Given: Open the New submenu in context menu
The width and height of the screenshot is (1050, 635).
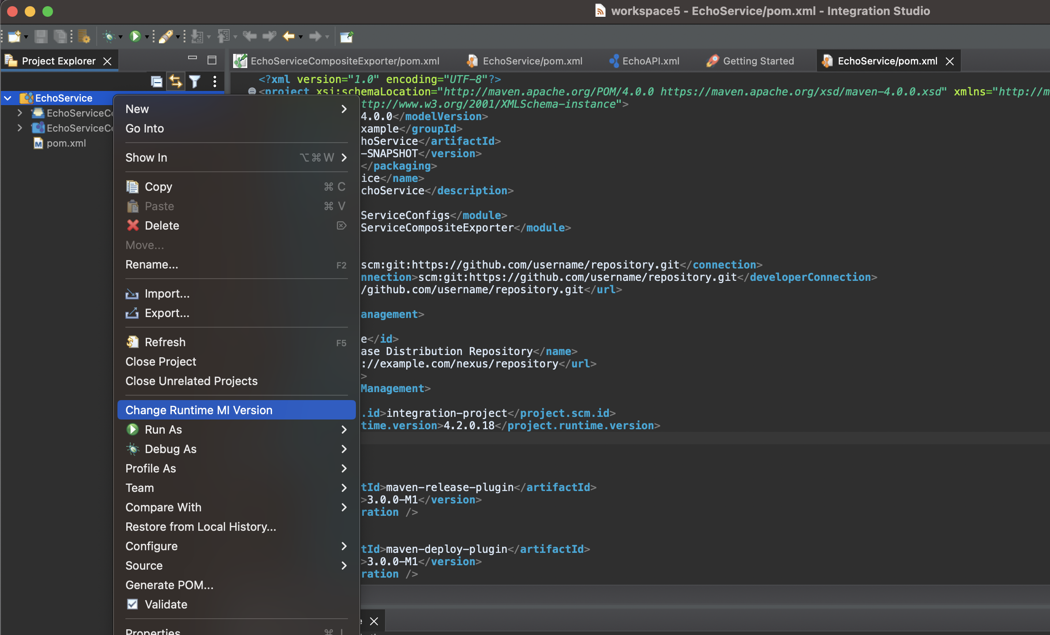Looking at the screenshot, I should click(236, 109).
